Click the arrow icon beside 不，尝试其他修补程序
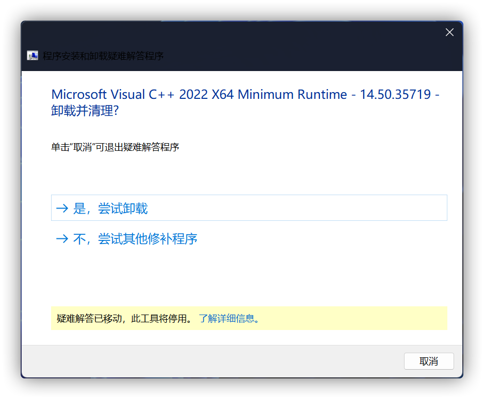 point(62,238)
